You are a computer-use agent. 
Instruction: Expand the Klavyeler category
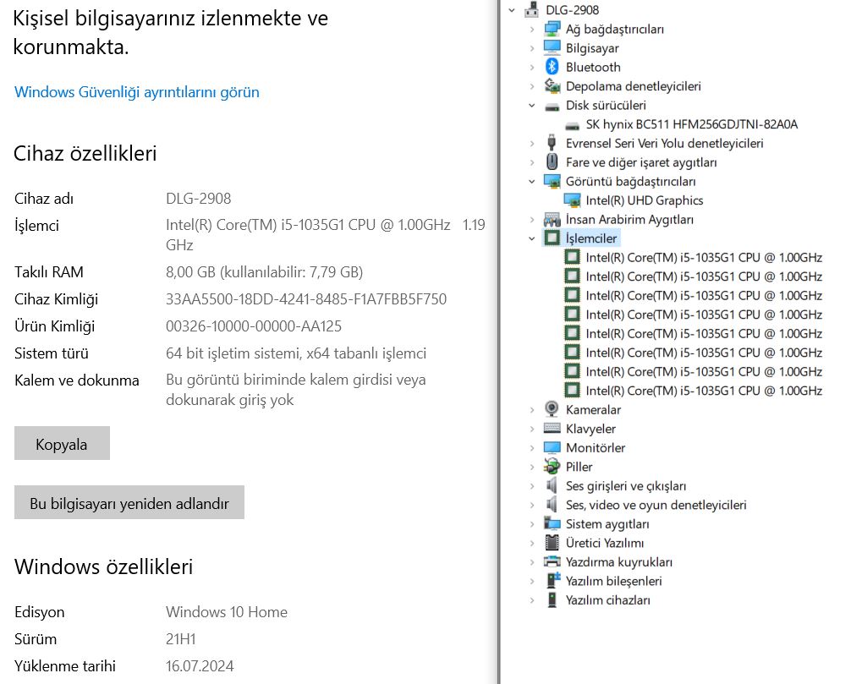(532, 429)
